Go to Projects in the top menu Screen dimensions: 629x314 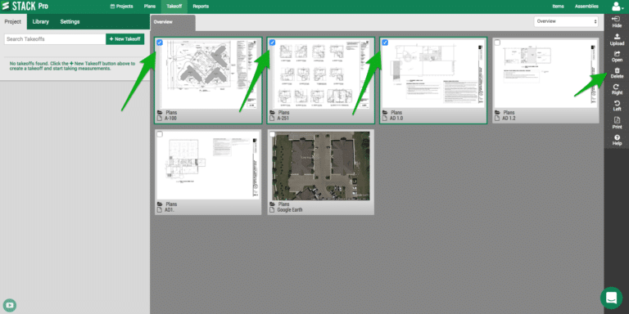(x=121, y=7)
